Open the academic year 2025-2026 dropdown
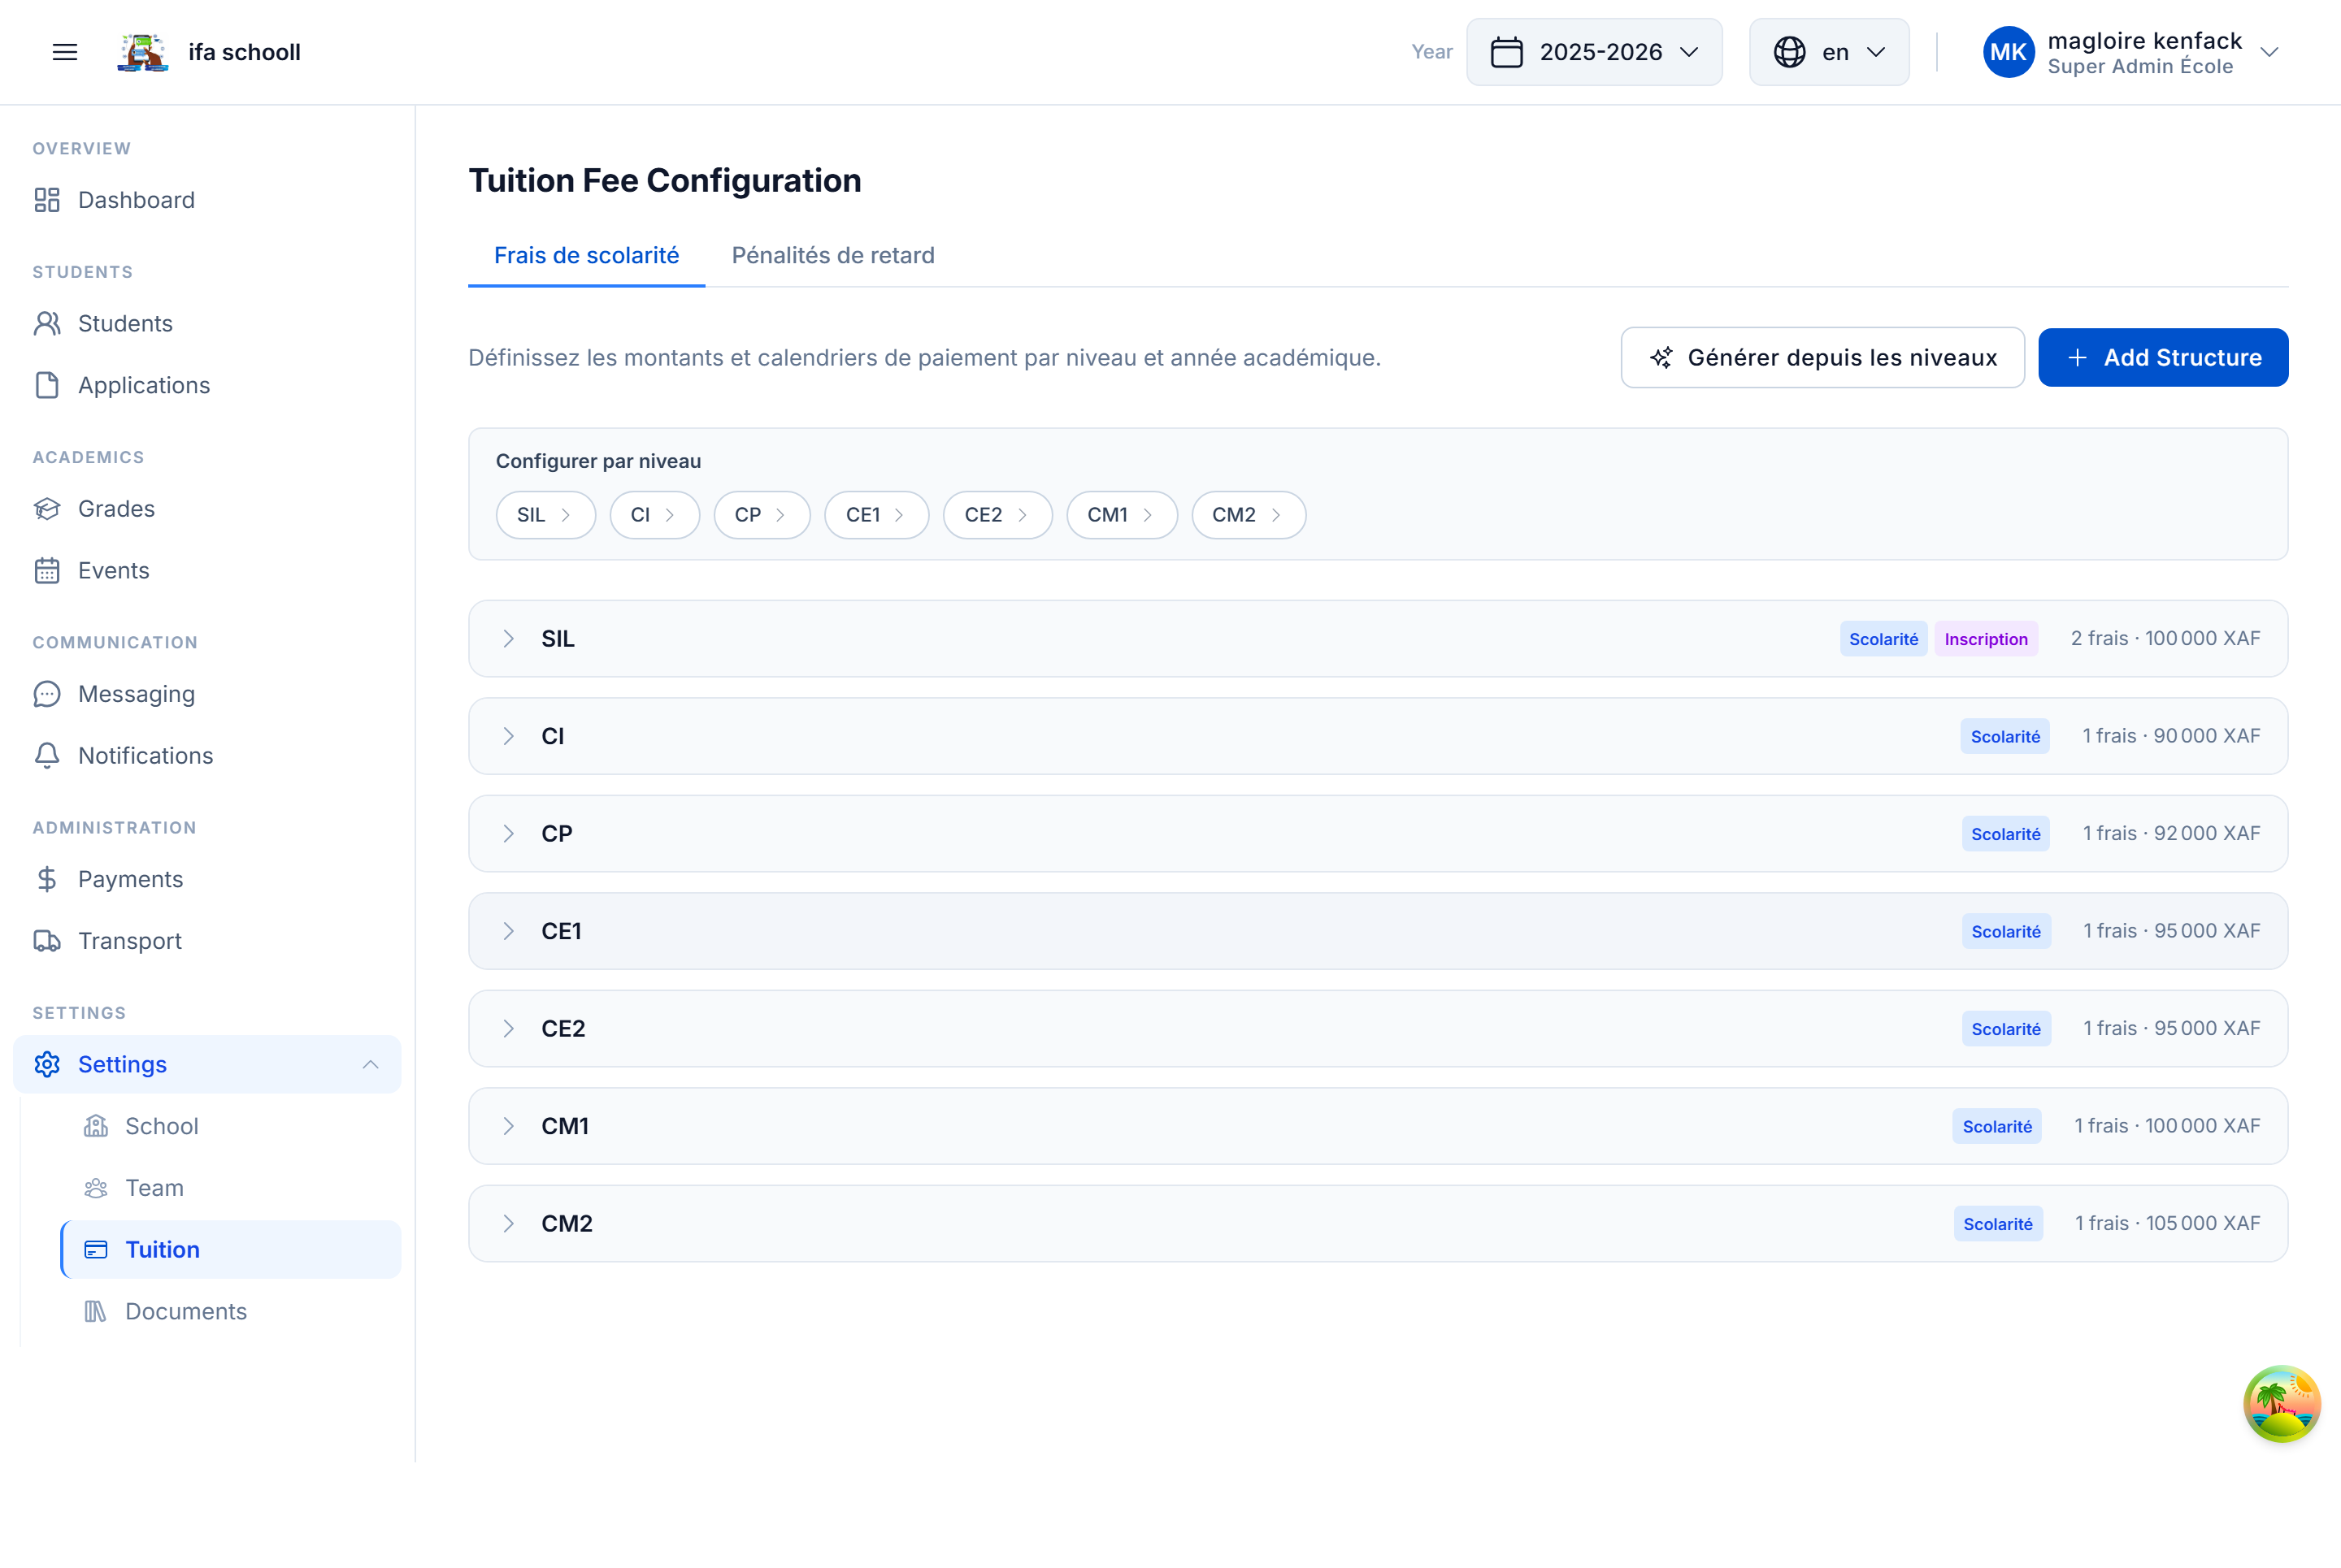2341x1568 pixels. tap(1594, 52)
